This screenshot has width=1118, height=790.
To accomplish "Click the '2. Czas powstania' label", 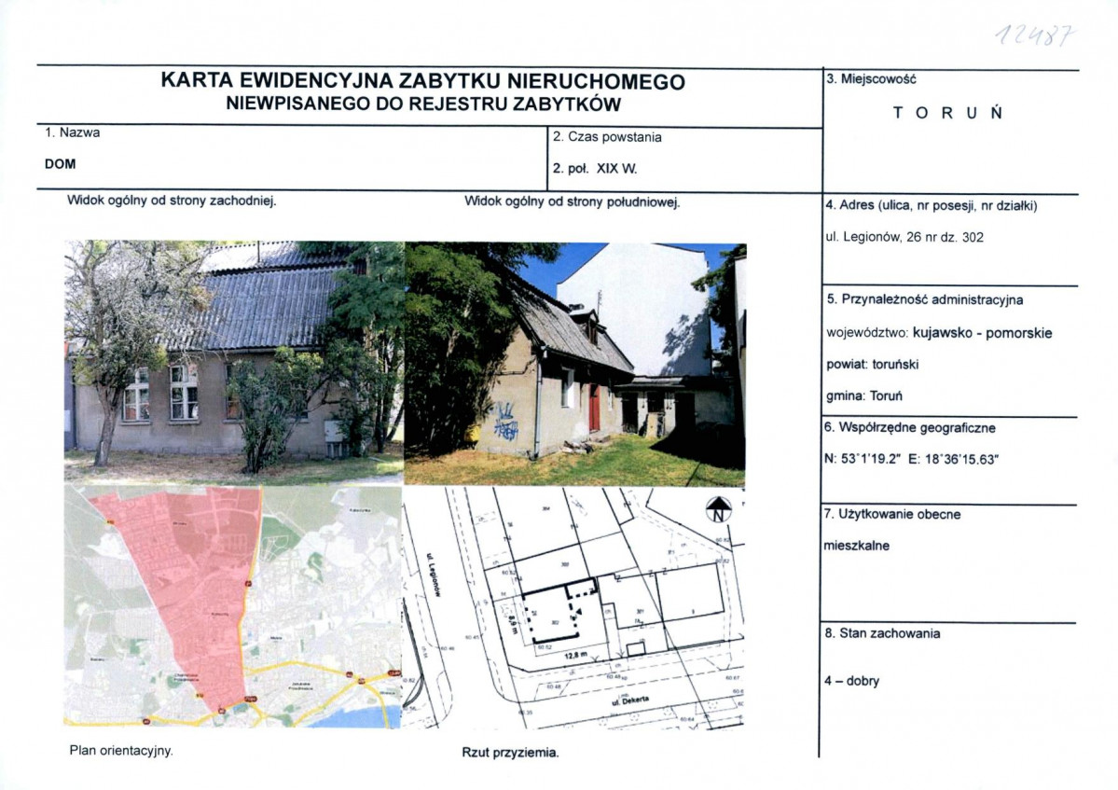I will pyautogui.click(x=607, y=137).
